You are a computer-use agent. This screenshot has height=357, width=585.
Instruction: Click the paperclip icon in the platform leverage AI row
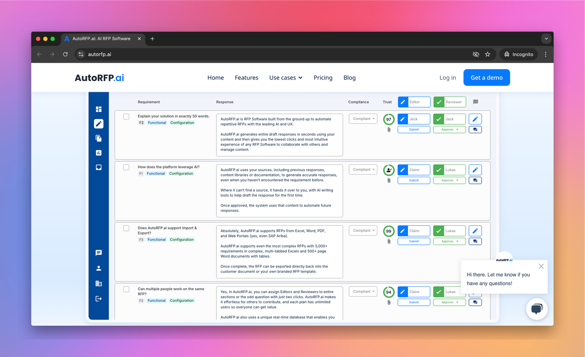(389, 180)
